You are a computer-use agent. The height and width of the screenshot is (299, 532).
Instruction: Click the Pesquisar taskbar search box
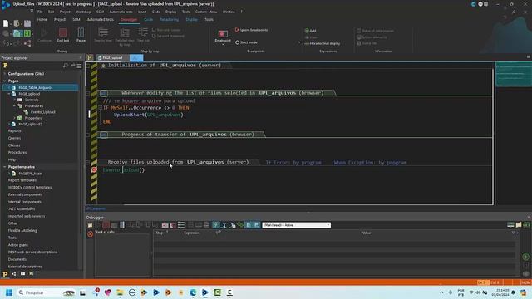click(46, 292)
